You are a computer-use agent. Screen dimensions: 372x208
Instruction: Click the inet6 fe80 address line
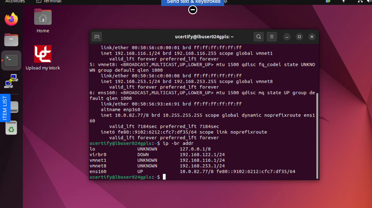point(184,132)
